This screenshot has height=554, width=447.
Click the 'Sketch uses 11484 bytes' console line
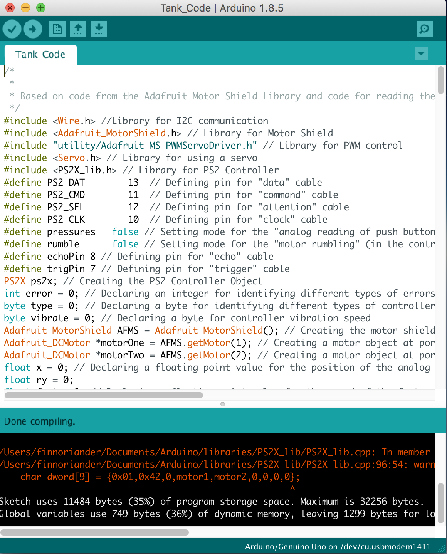pos(212,502)
